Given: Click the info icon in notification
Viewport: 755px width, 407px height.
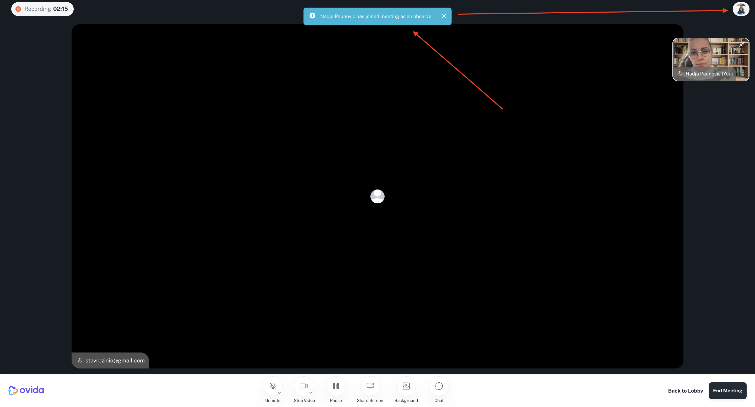Looking at the screenshot, I should [x=312, y=16].
